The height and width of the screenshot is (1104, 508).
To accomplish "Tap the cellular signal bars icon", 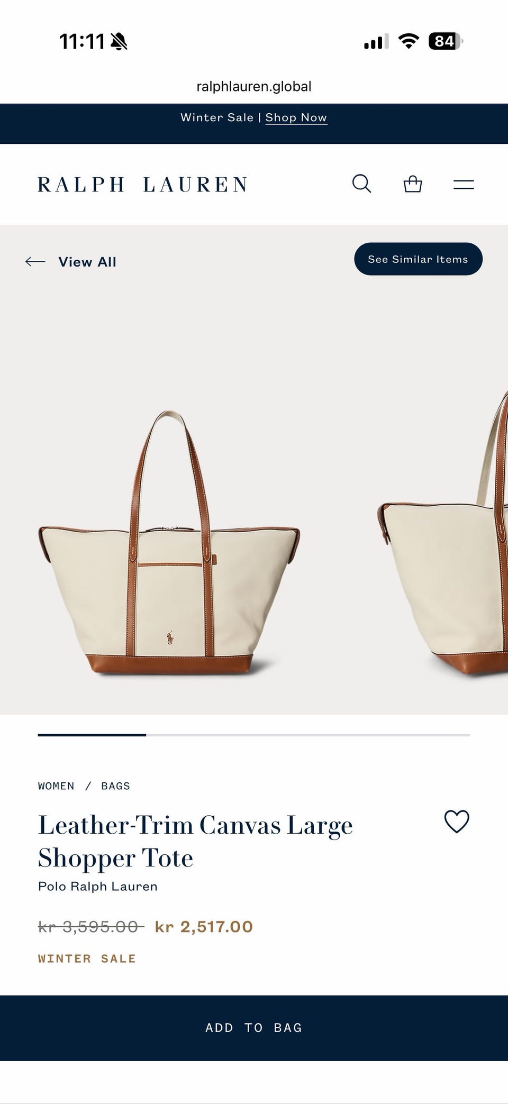I will coord(376,41).
